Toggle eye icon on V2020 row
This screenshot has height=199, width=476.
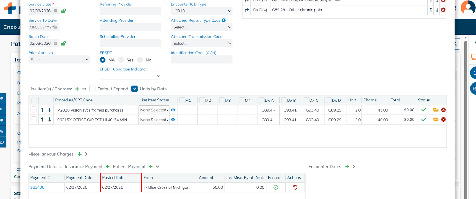pos(173,110)
